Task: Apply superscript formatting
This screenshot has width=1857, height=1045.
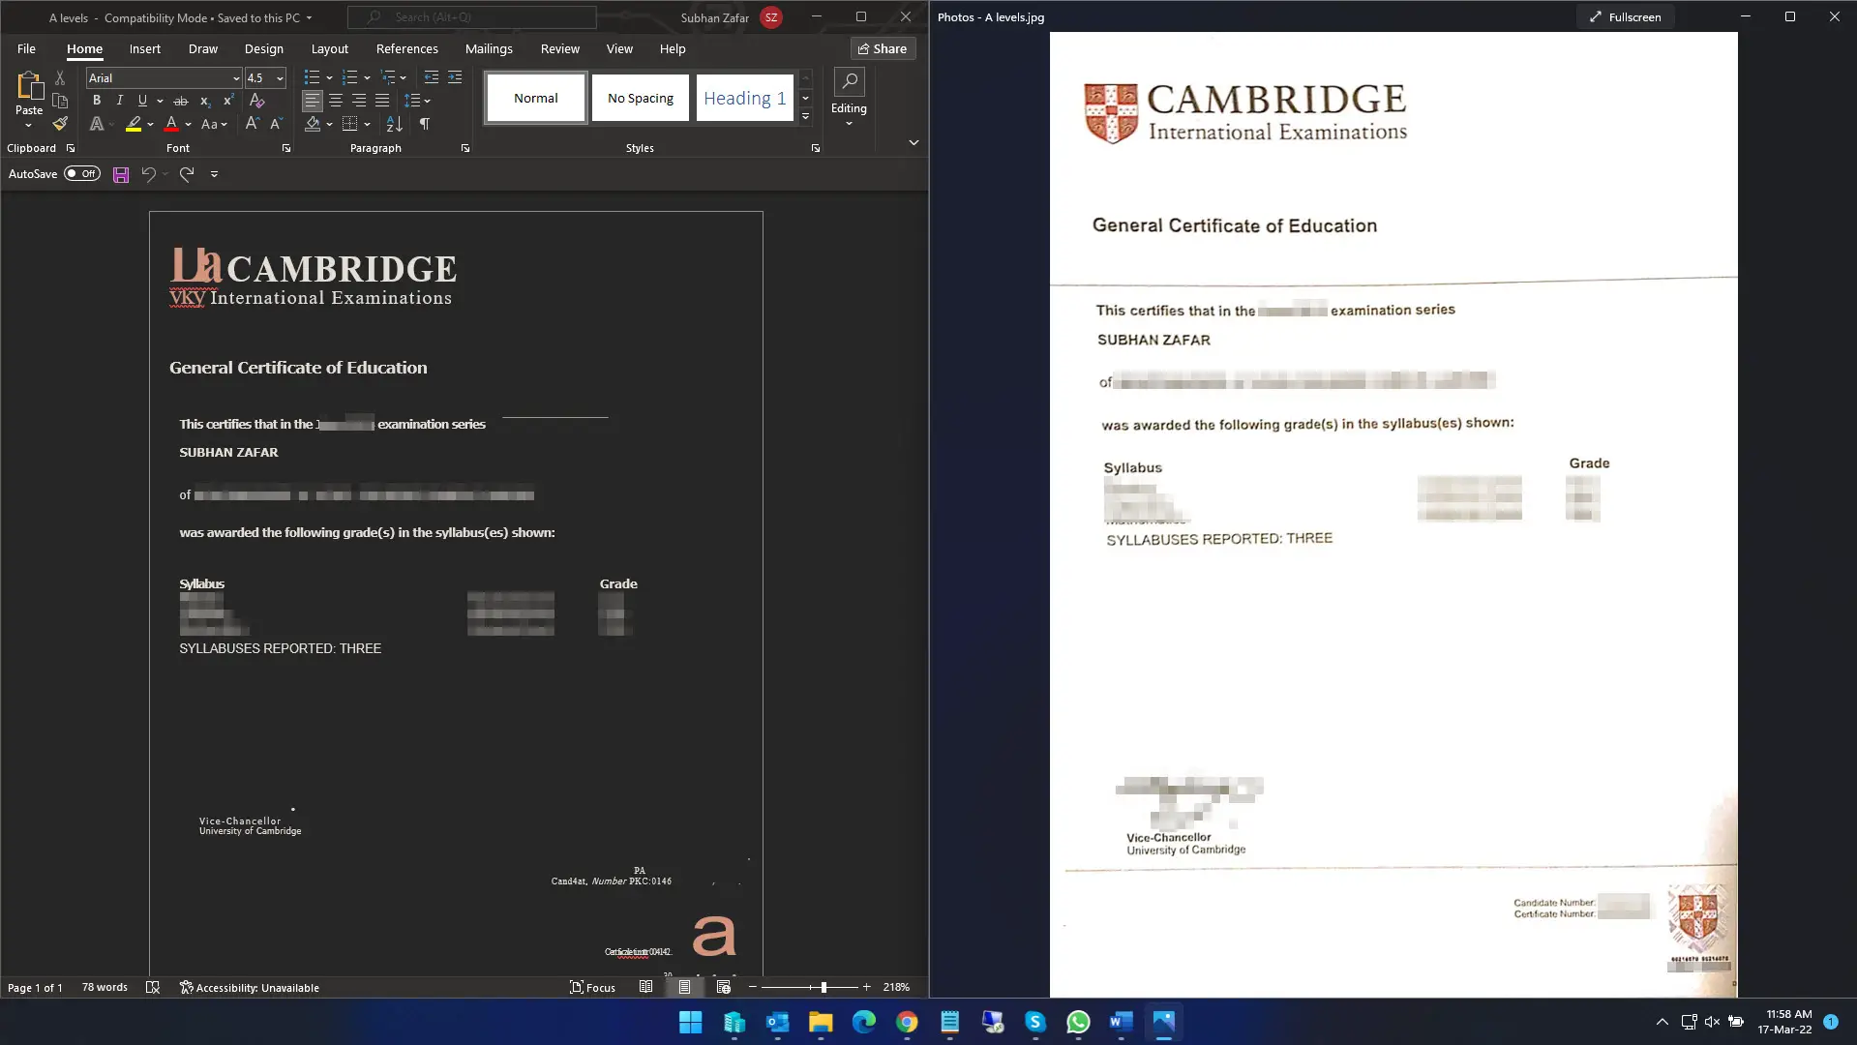Action: 228,101
